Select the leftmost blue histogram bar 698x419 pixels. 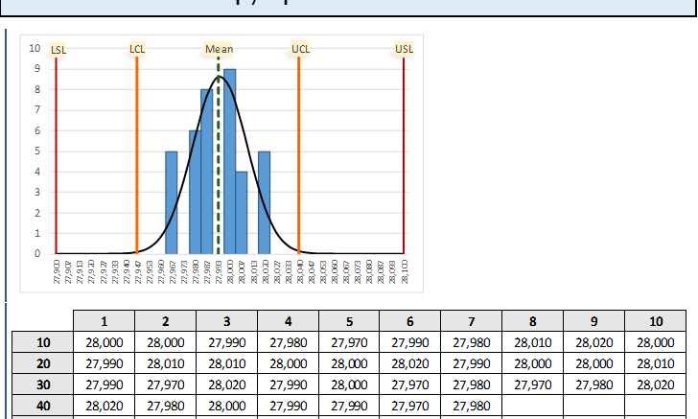[172, 202]
